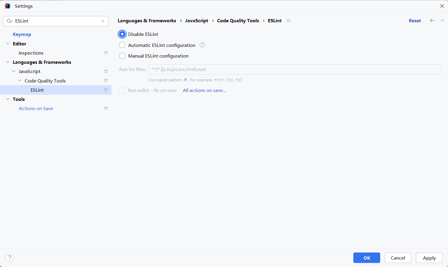Click the project-level icon next to Inspections
Image resolution: width=448 pixels, height=267 pixels.
click(x=106, y=53)
